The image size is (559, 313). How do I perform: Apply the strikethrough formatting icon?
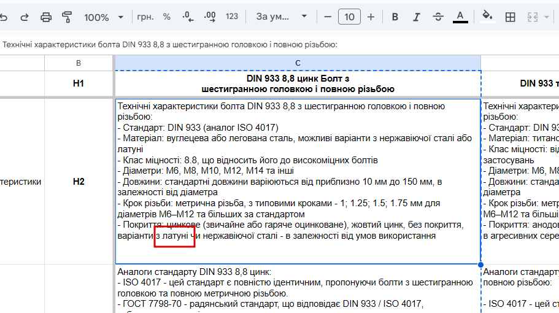[x=438, y=17]
